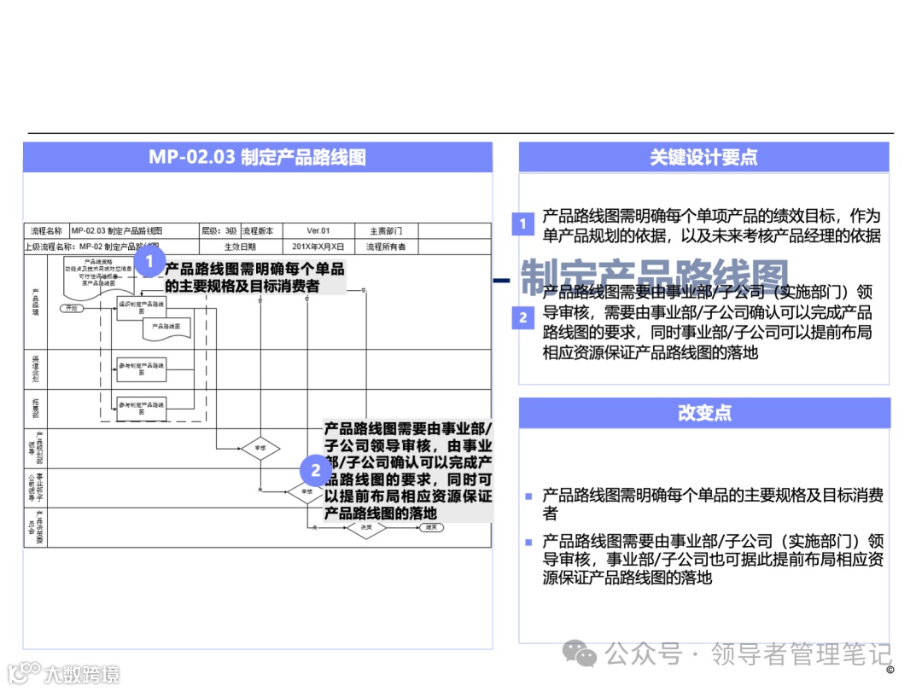This screenshot has height=691, width=922.
Task: Click the '层级: 3级' table cell
Action: tap(219, 231)
